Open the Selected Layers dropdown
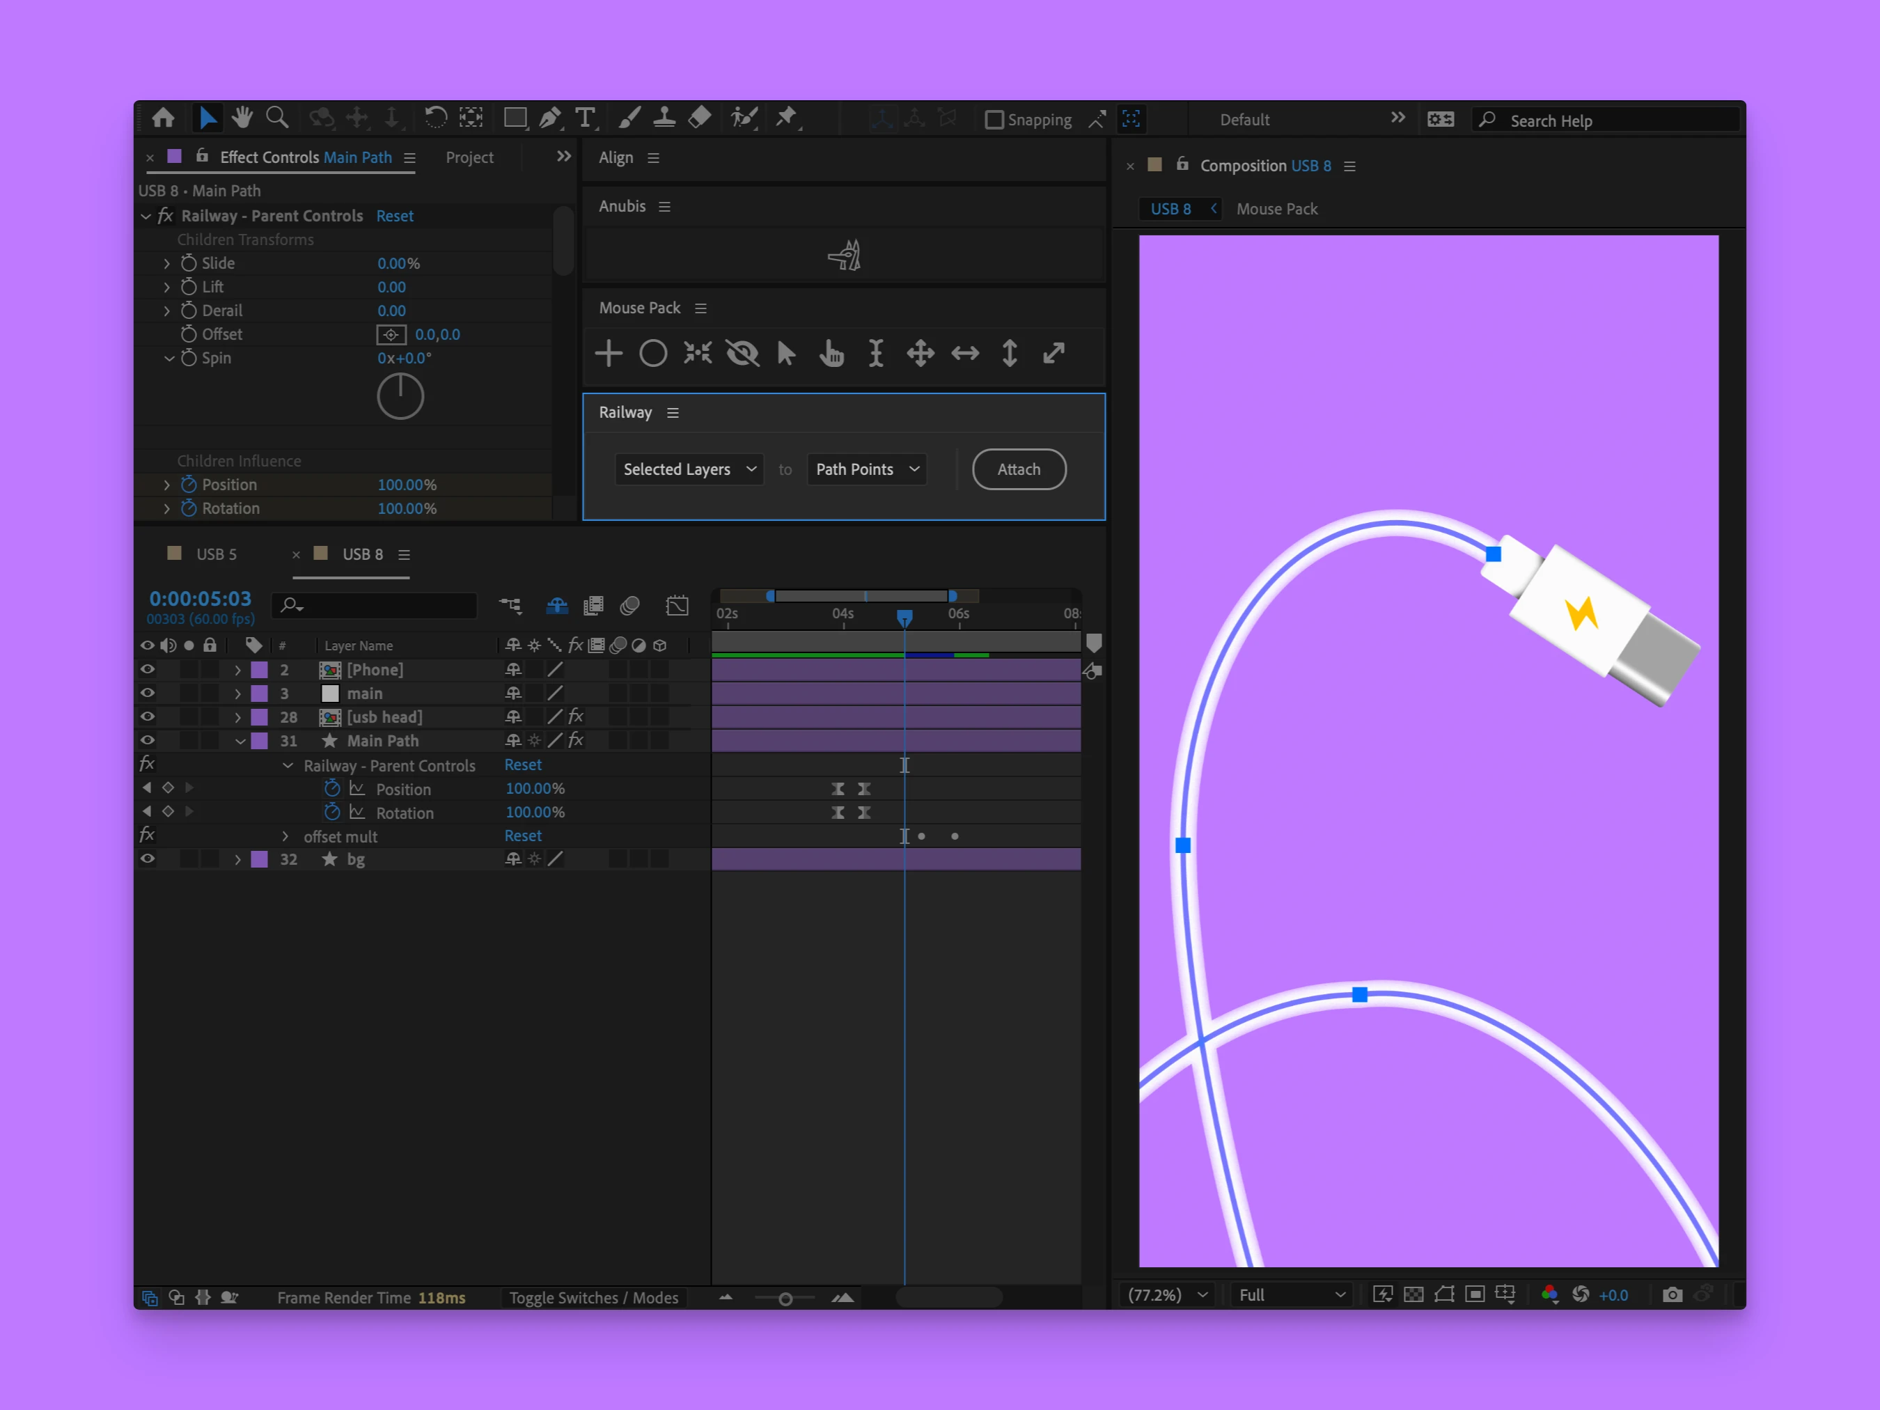The height and width of the screenshot is (1410, 1880). [689, 469]
